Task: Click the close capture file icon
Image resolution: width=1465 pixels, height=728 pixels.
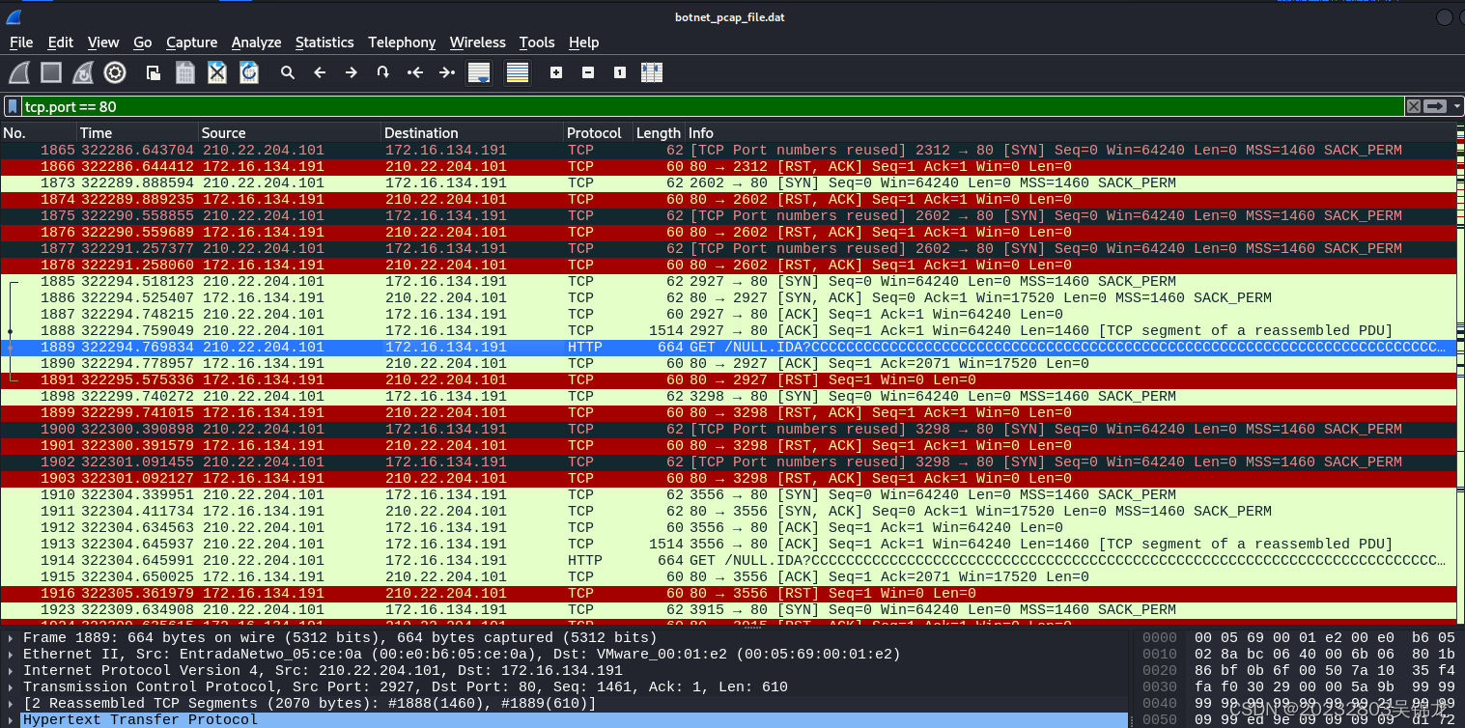Action: click(x=217, y=72)
